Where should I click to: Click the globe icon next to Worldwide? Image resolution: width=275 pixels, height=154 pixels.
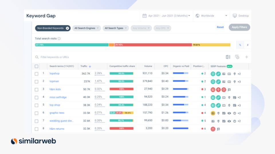[197, 16]
